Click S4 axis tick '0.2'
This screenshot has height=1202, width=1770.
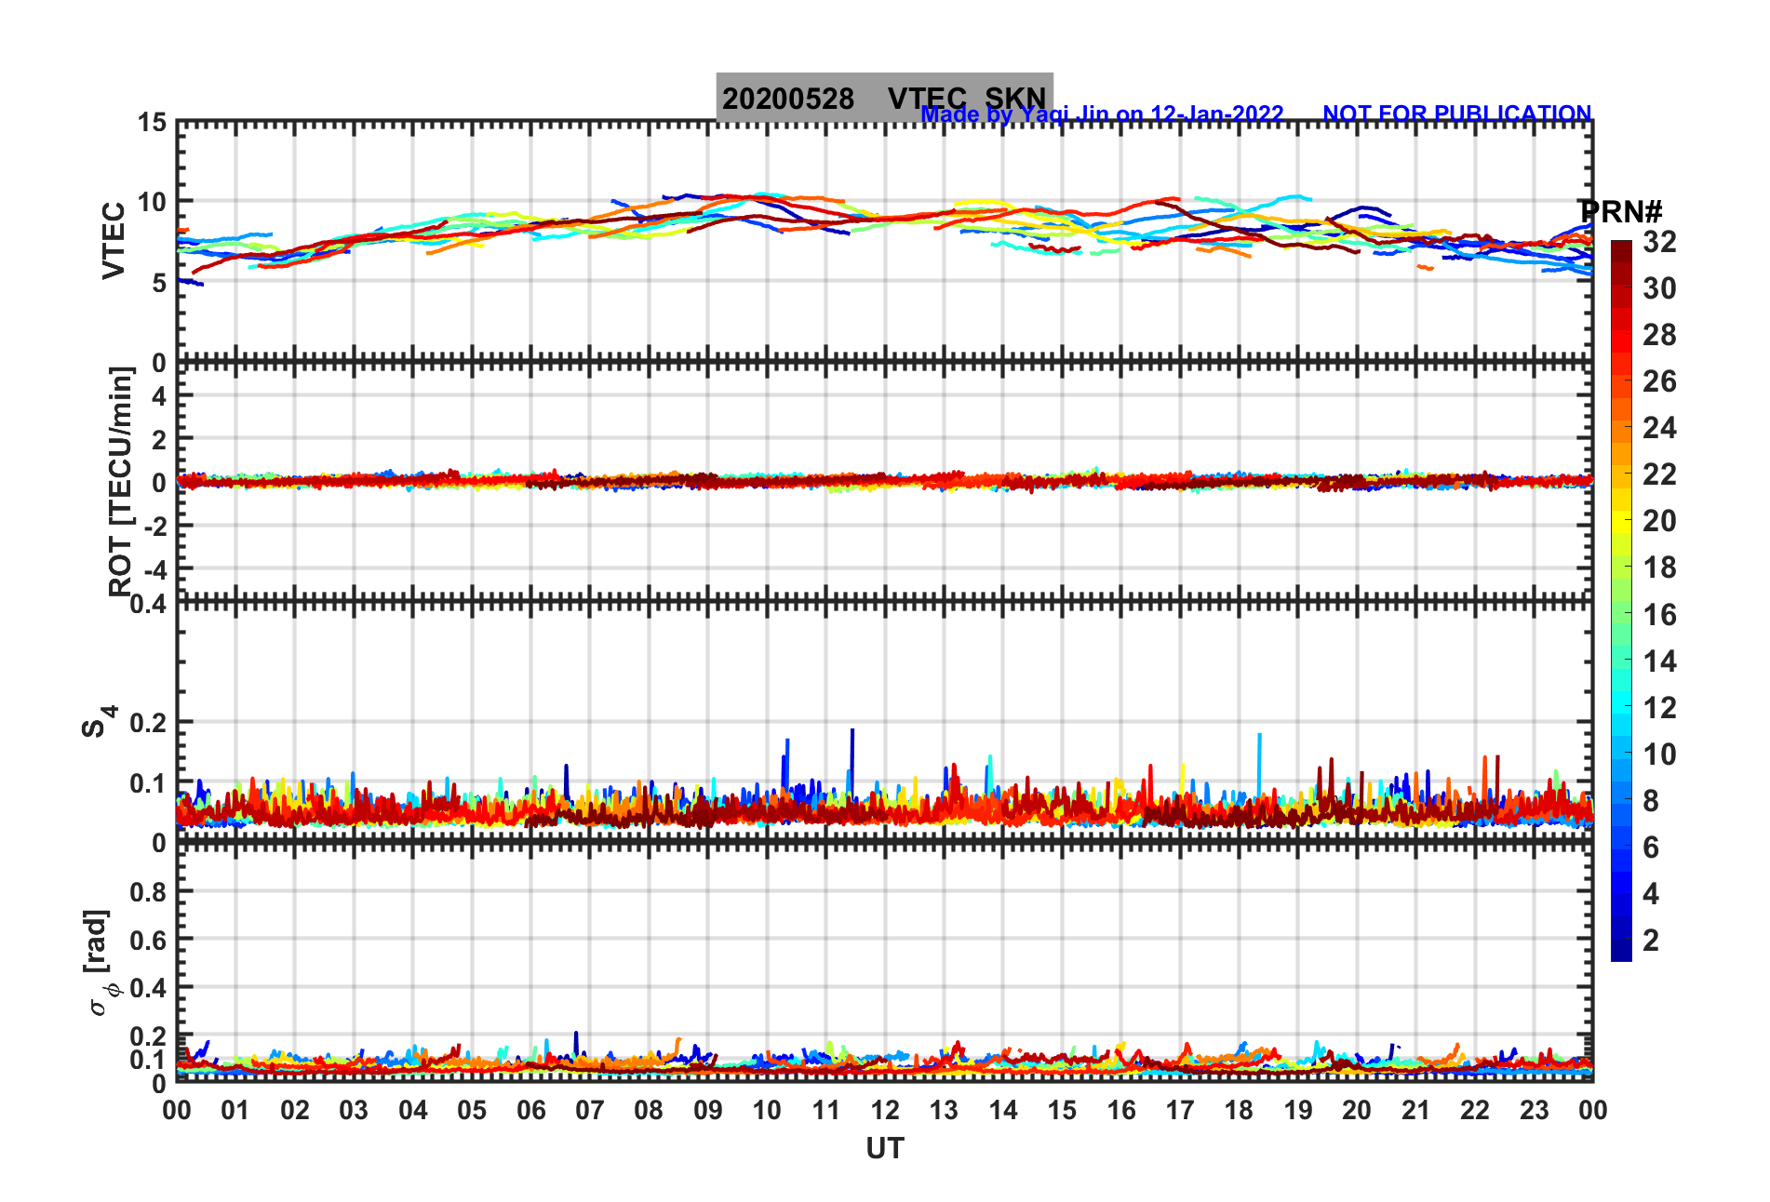click(x=149, y=722)
